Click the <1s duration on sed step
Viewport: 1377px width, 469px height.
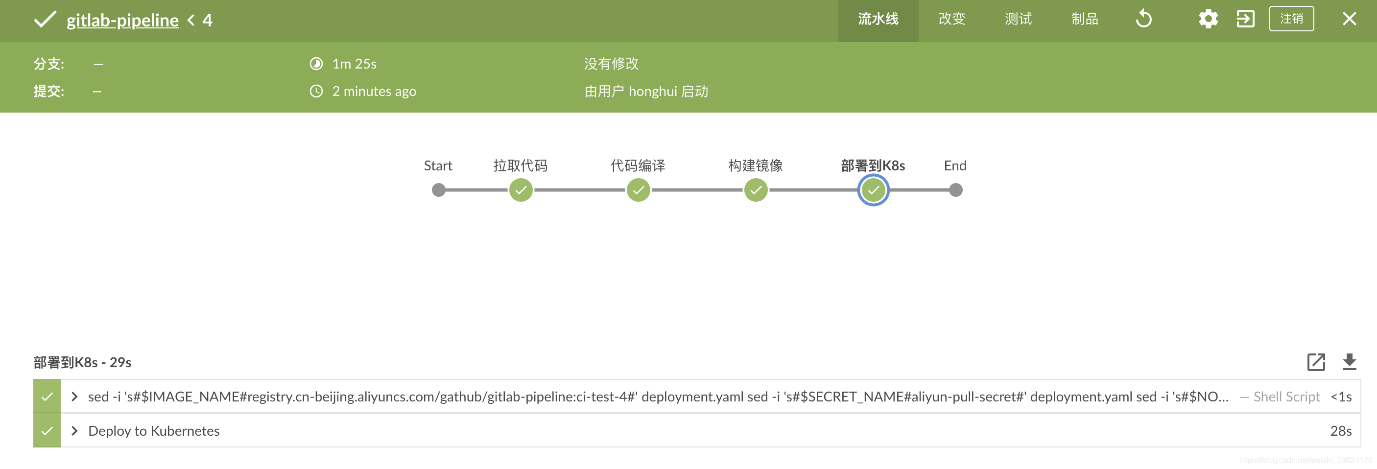pyautogui.click(x=1341, y=397)
